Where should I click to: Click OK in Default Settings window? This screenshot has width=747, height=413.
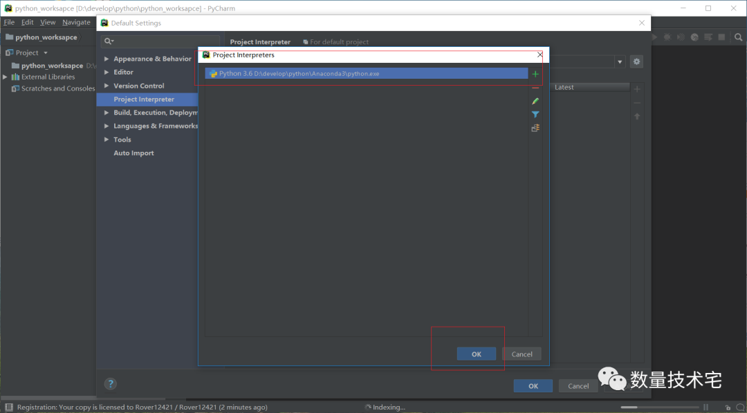533,386
